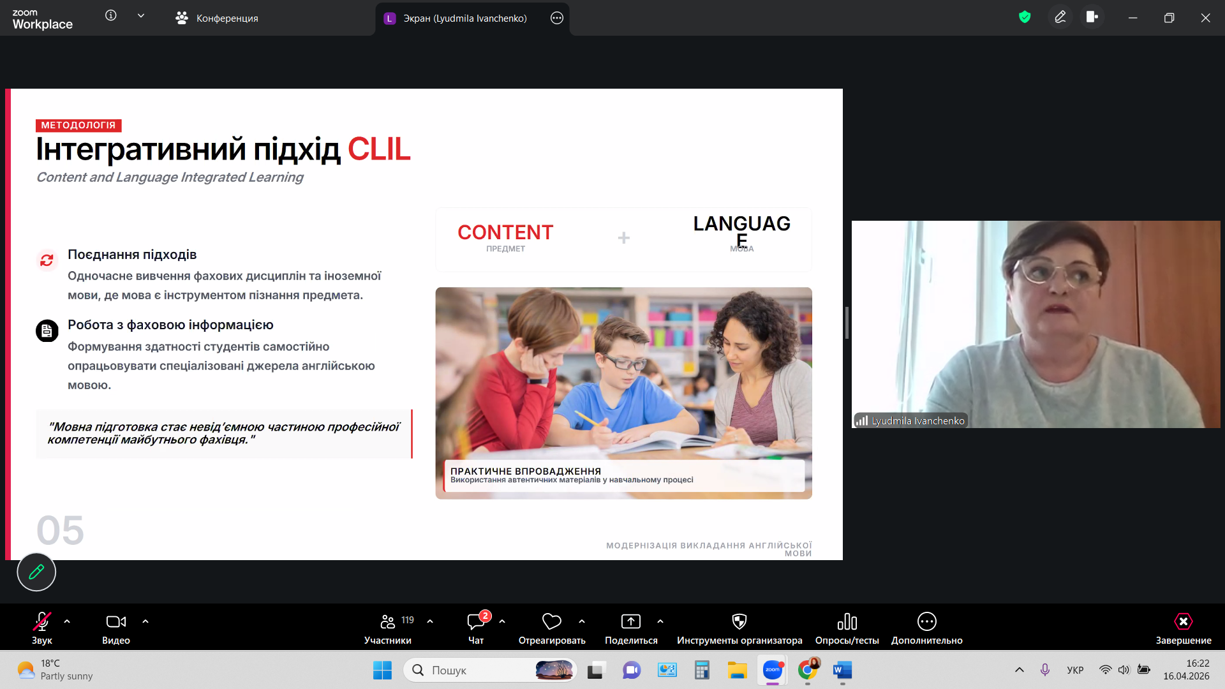The height and width of the screenshot is (689, 1225).
Task: Open the annotation pencil icon in title bar
Action: click(1060, 17)
